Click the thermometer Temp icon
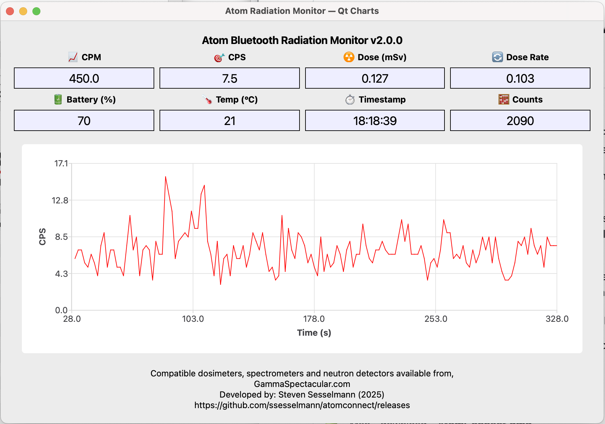 click(207, 99)
